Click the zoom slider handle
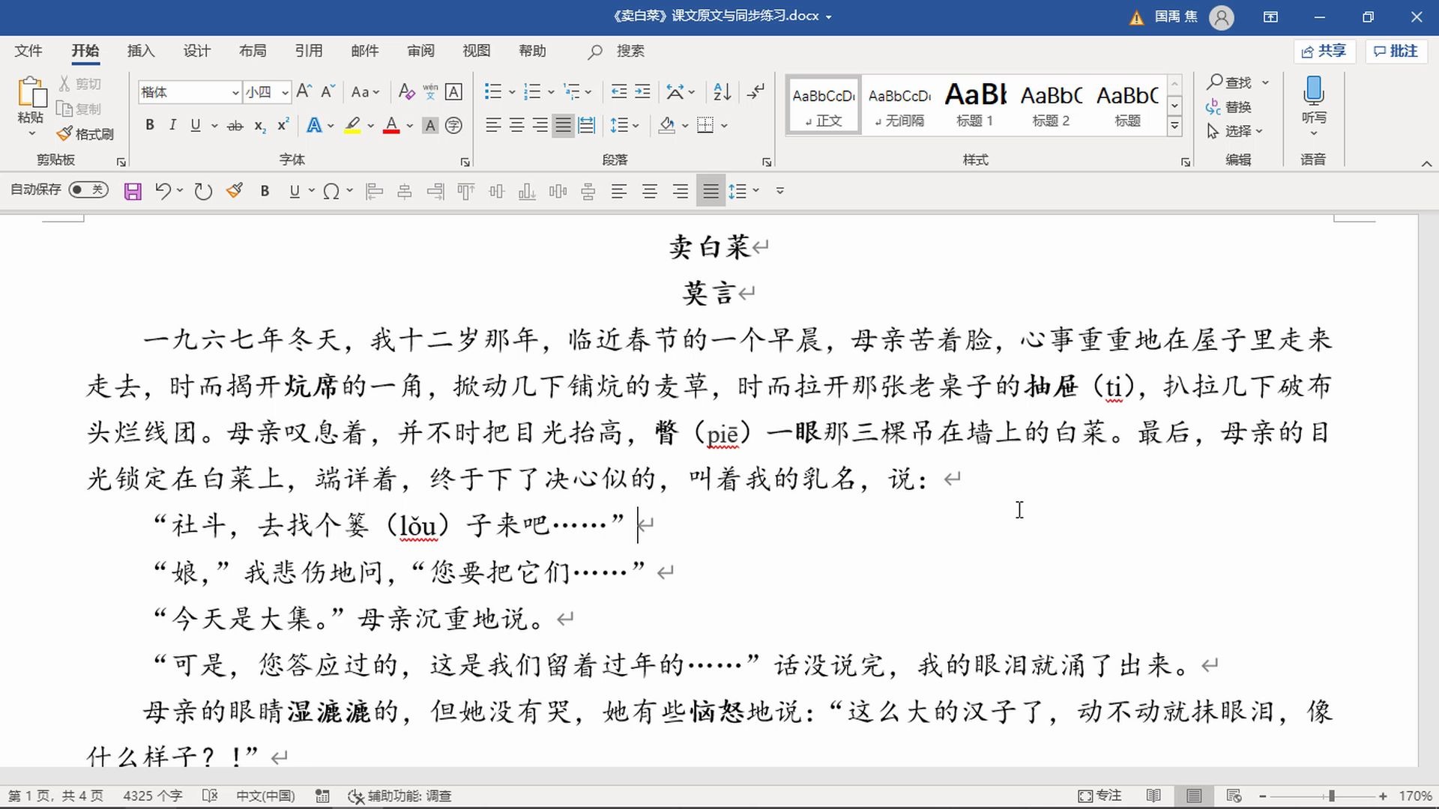The width and height of the screenshot is (1439, 809). pos(1332,796)
